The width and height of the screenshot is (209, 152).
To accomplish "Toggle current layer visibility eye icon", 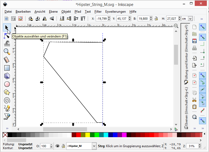I will click(x=57, y=146).
